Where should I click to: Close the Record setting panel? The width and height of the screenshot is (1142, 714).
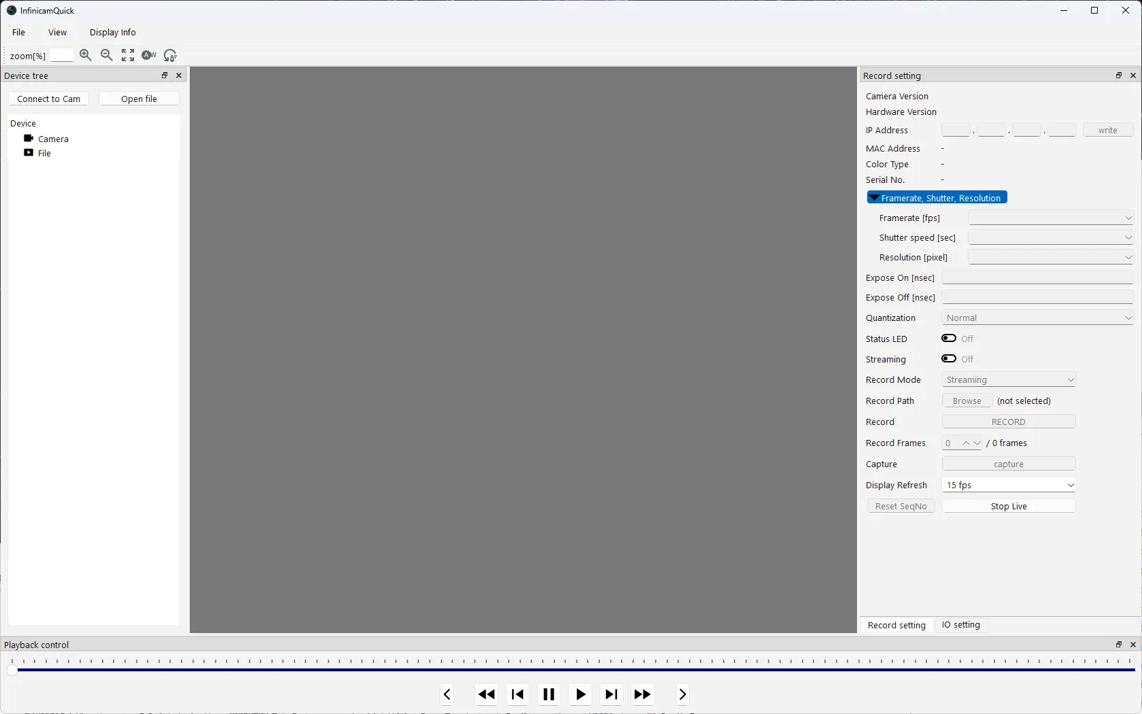[1133, 75]
